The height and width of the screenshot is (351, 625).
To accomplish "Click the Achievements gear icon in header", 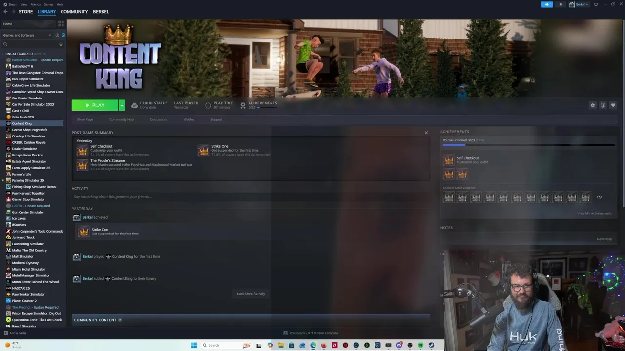I will point(243,105).
